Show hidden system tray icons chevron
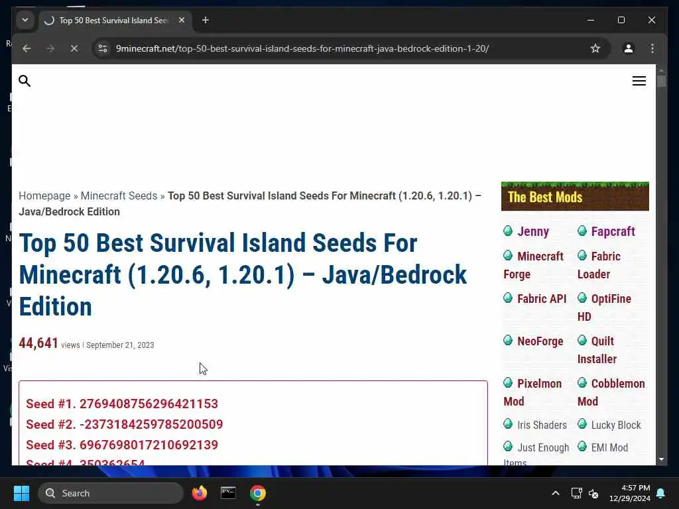Screen dimensions: 679x509 555,493
